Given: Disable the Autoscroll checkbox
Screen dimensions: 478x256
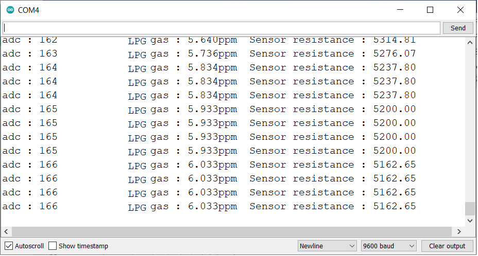Looking at the screenshot, I should click(x=9, y=246).
